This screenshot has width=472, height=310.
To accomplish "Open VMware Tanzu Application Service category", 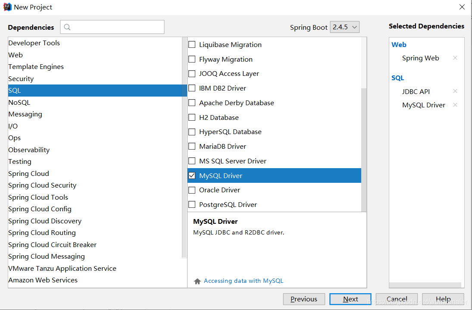I will pos(95,268).
